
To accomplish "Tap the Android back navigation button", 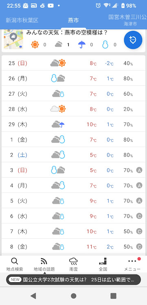I will 33,296.
